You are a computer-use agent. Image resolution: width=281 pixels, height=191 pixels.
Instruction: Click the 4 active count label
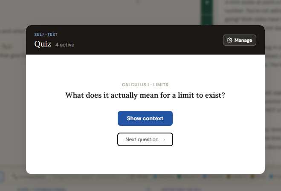[x=65, y=44]
